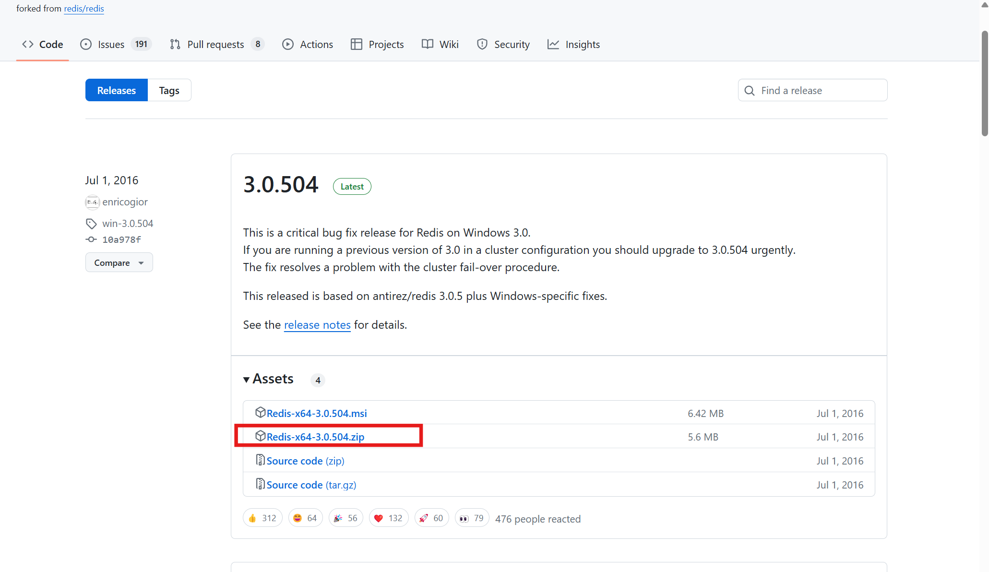
Task: Open the Wiki tab
Action: tap(440, 44)
